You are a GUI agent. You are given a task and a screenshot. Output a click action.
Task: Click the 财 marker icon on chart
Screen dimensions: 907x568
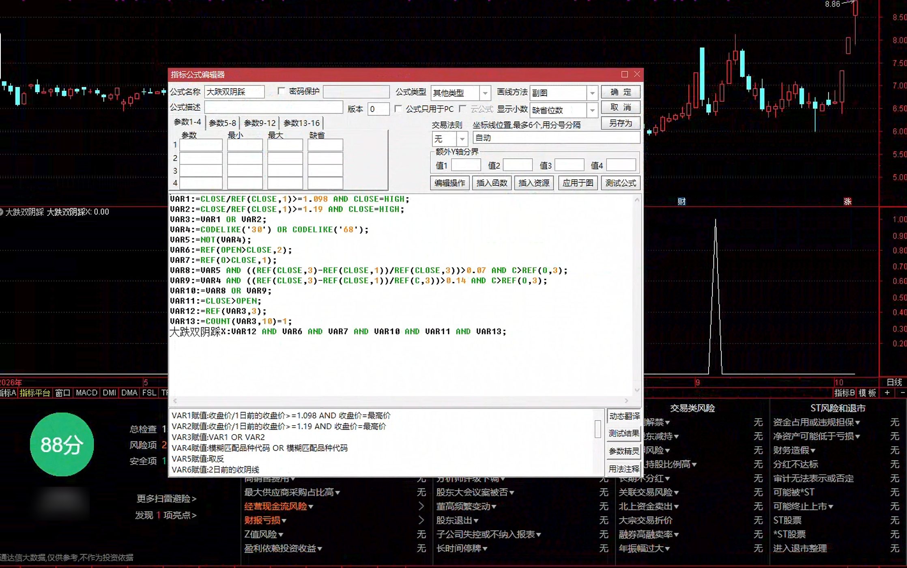(x=681, y=202)
